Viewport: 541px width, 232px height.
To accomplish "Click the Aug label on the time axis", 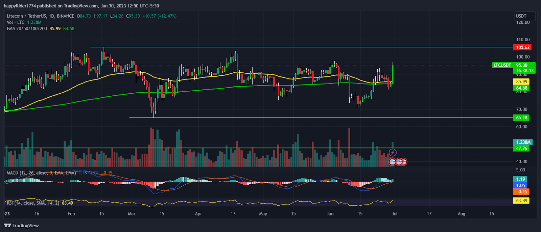I will point(461,214).
